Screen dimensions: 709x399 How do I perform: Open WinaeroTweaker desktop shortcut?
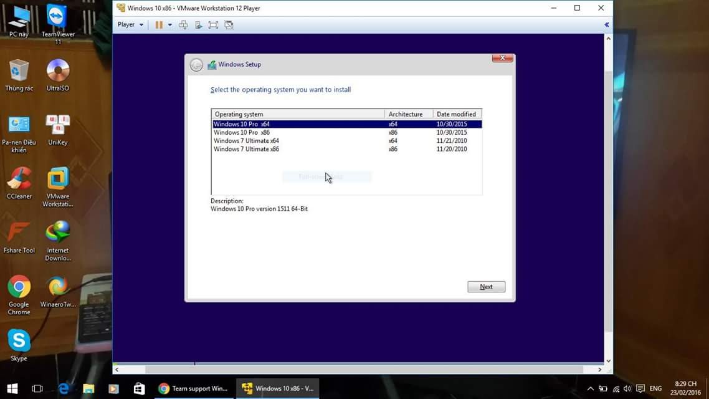[x=58, y=292]
